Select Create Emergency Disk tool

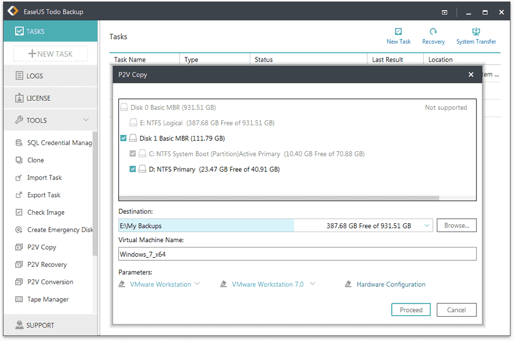pos(60,230)
